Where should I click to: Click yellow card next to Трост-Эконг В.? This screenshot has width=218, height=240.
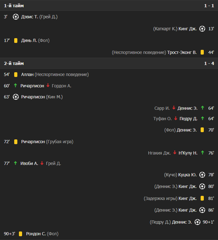click(x=202, y=52)
